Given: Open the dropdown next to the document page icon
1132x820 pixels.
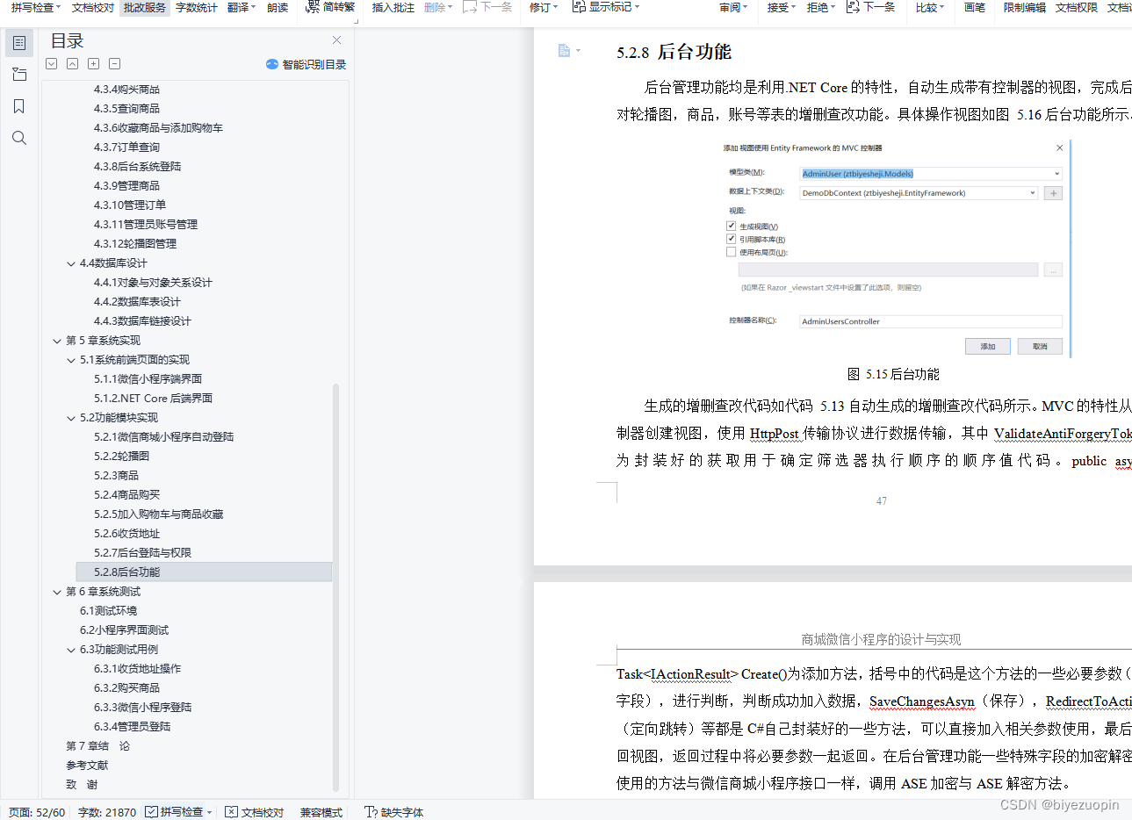Looking at the screenshot, I should [578, 51].
